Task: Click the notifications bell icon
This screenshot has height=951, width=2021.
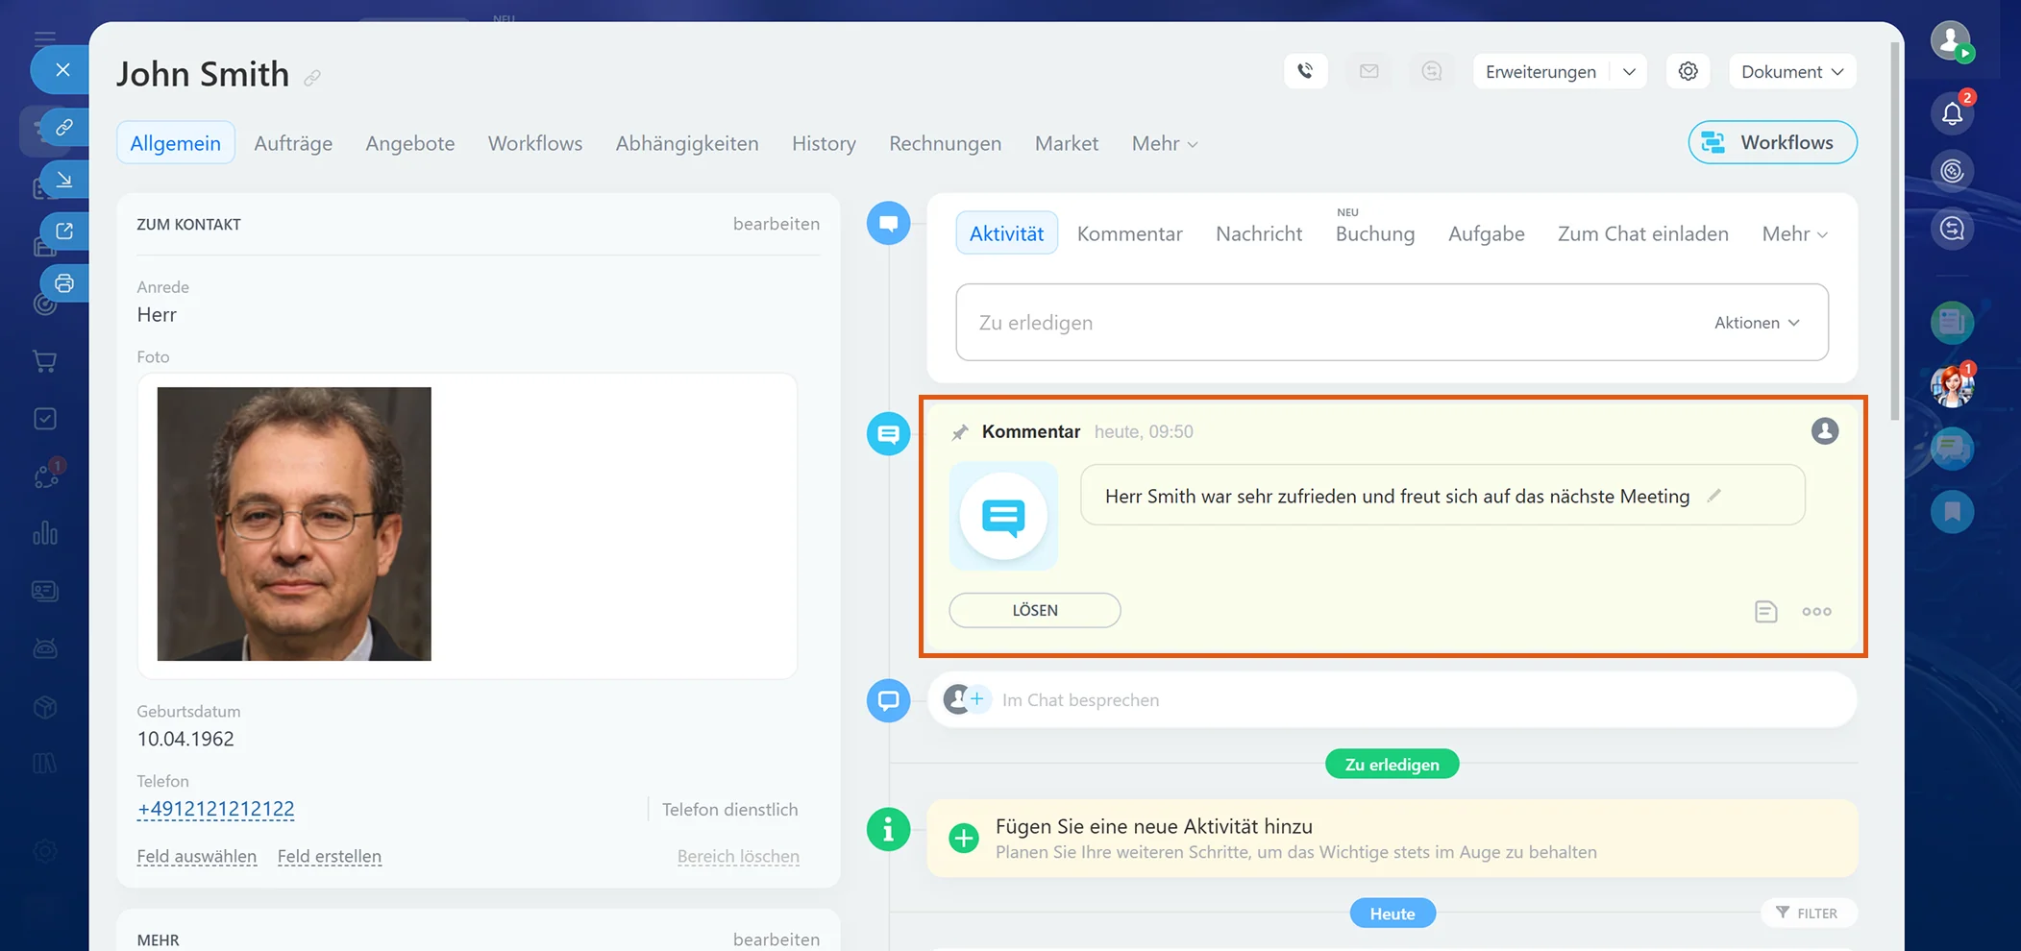Action: click(1952, 113)
